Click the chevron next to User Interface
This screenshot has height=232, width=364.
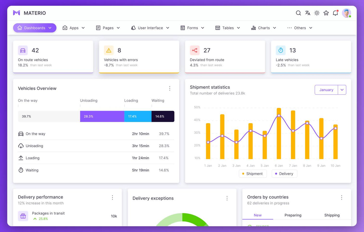[x=168, y=28]
